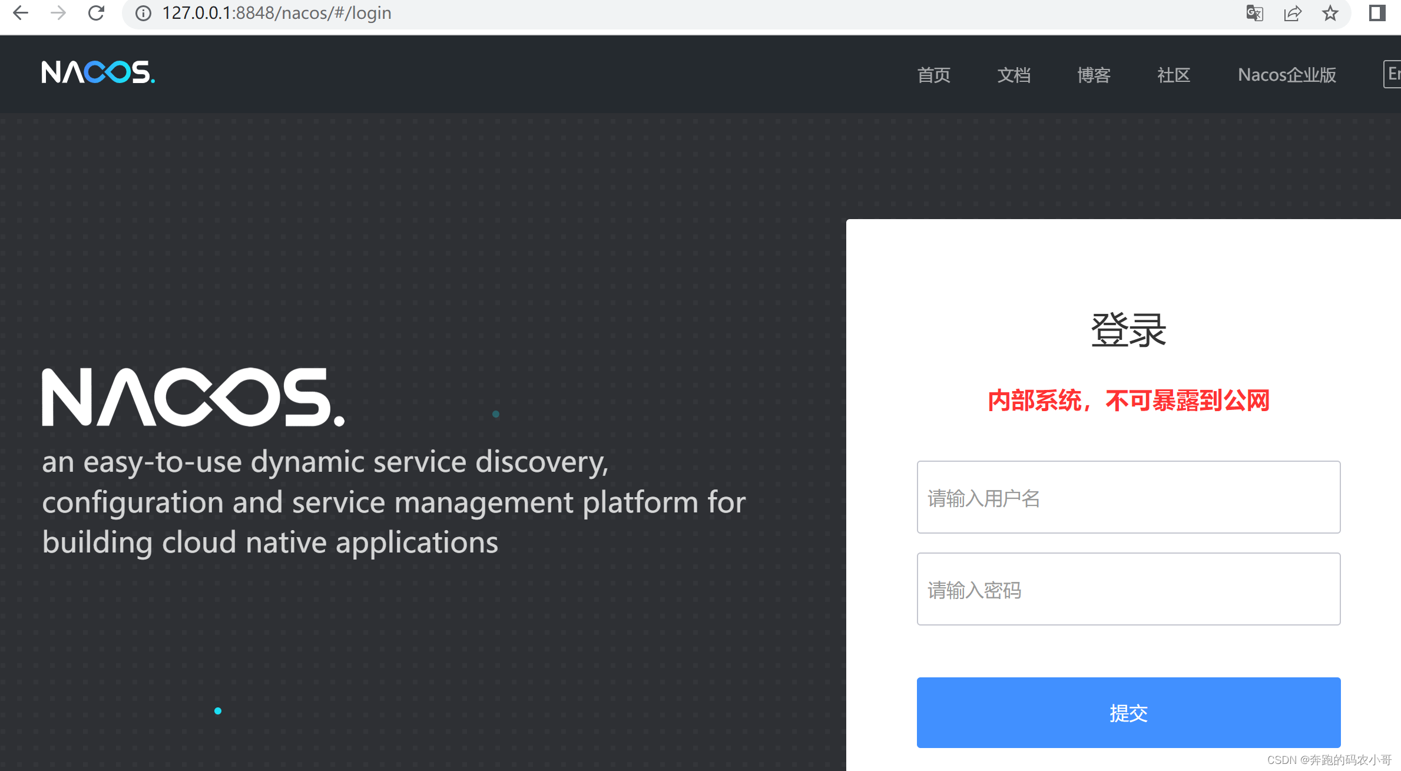Click the share icon in the browser toolbar
Image resolution: width=1401 pixels, height=771 pixels.
click(x=1293, y=13)
